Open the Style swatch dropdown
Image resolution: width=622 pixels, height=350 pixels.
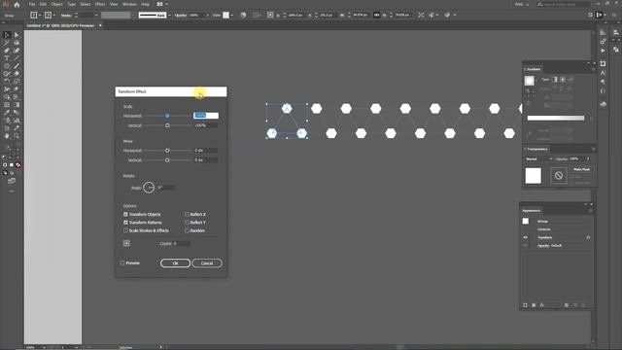(232, 16)
